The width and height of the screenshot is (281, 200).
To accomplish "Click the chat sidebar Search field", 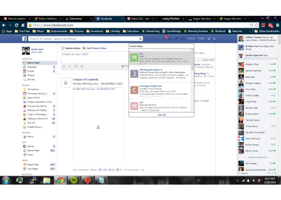I will (x=253, y=173).
